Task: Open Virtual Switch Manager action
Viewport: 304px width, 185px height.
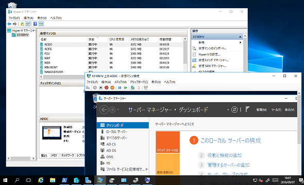Action: coord(213,60)
